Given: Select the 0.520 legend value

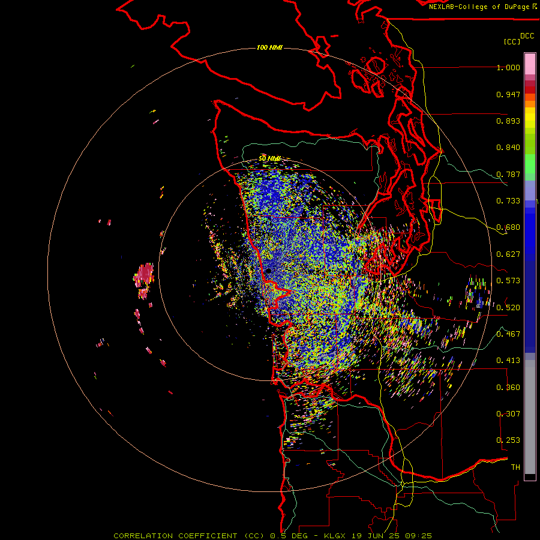Looking at the screenshot, I should 508,308.
